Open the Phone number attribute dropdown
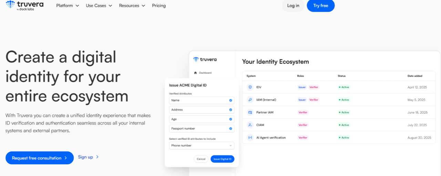Viewport: 441px width, 176px height. (x=202, y=145)
